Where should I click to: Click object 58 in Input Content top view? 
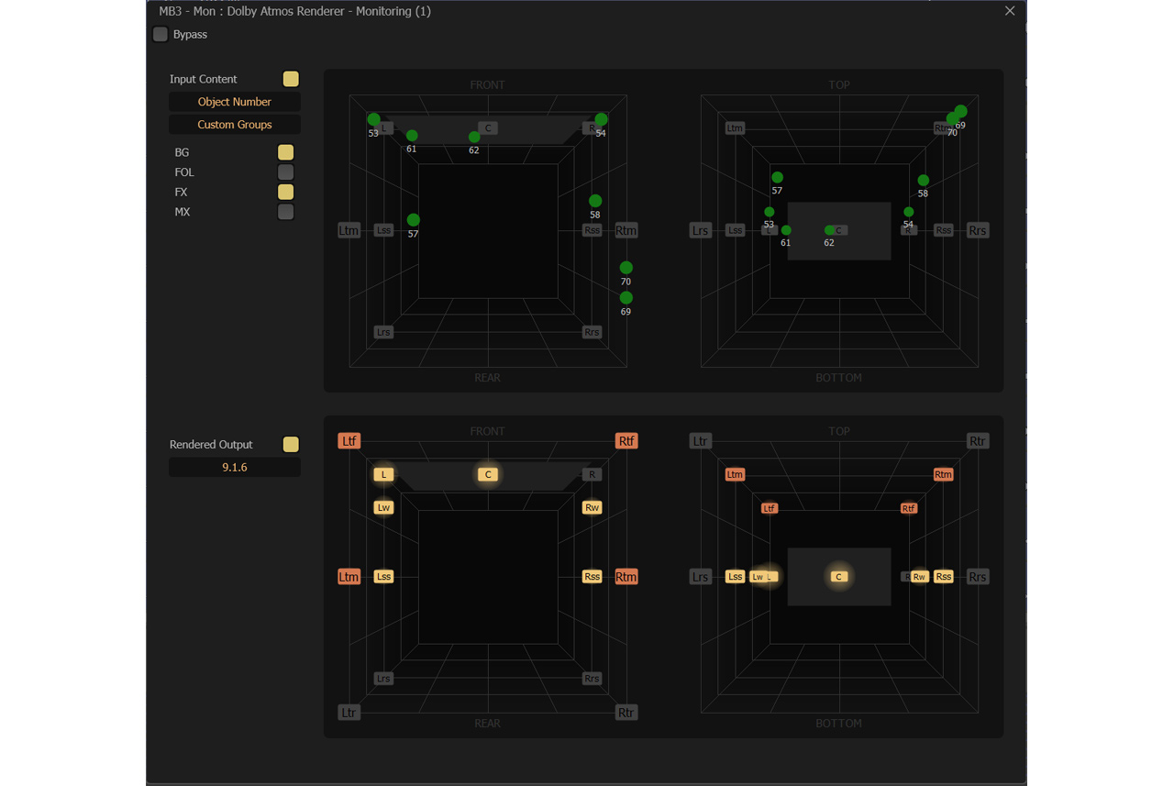coord(924,181)
